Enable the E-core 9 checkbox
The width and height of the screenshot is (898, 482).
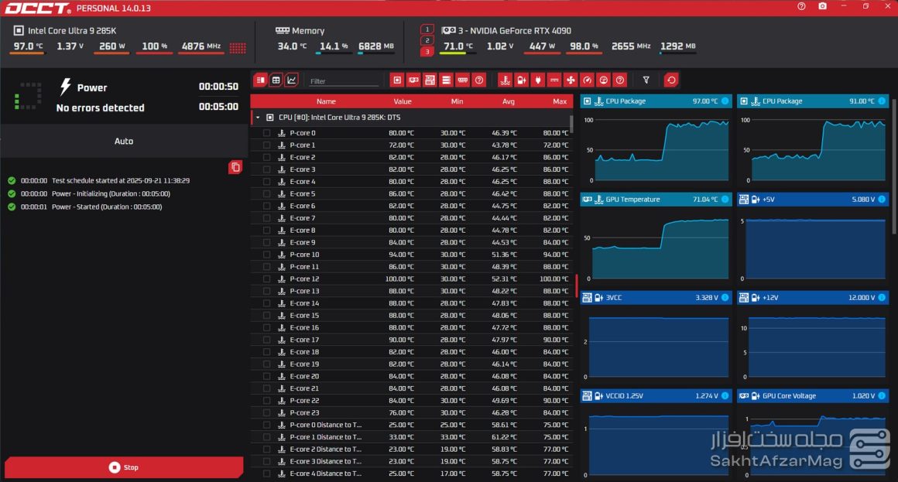click(x=267, y=242)
